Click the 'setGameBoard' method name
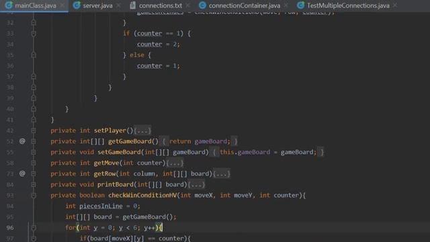 coord(119,153)
